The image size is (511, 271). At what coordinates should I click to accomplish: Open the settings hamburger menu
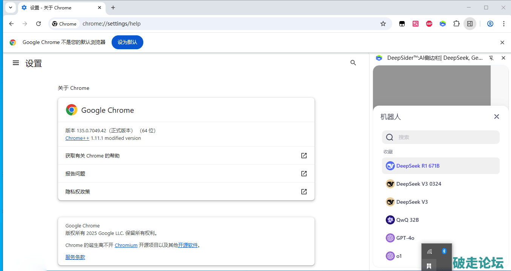(x=16, y=63)
